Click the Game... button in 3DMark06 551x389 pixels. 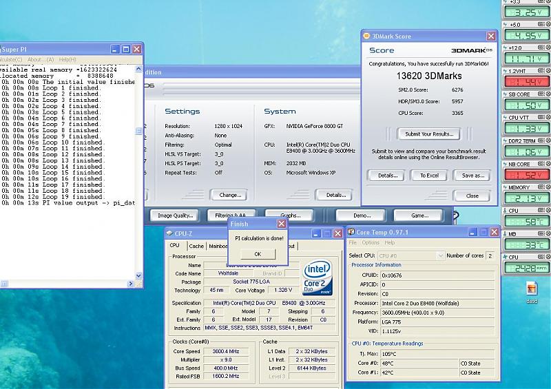[x=419, y=215]
